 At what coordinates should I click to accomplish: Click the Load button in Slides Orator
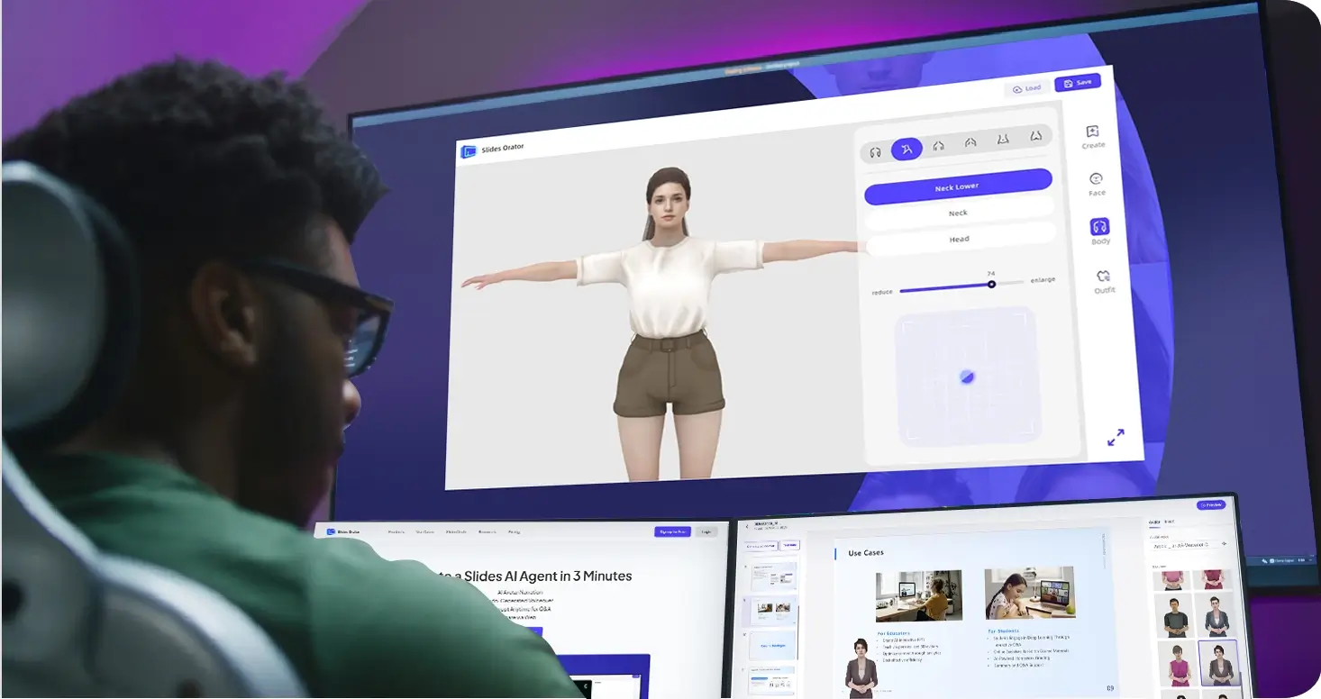point(1026,88)
